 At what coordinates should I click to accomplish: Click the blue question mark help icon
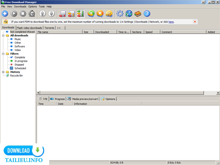tap(147, 14)
